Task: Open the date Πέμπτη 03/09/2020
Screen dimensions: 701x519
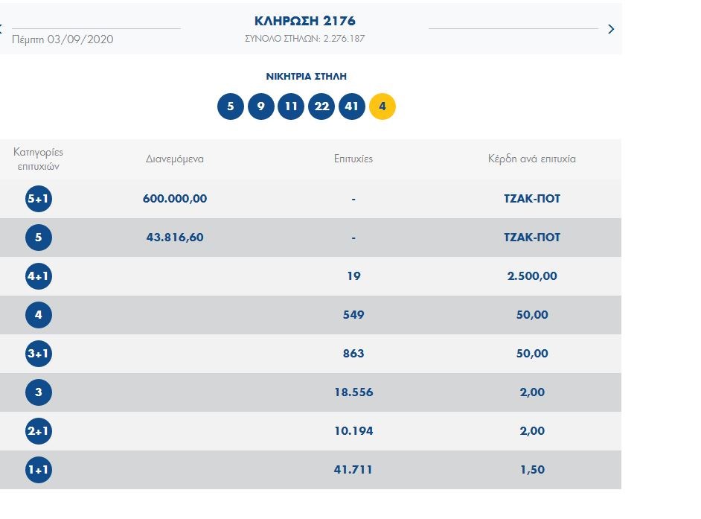Action: tap(63, 39)
